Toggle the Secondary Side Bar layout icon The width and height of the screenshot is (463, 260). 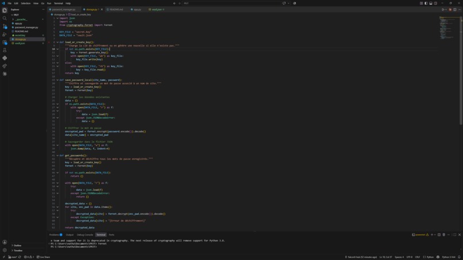(435, 3)
